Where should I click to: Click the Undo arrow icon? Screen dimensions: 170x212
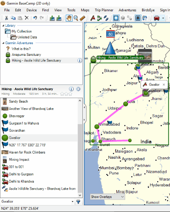click(35, 18)
